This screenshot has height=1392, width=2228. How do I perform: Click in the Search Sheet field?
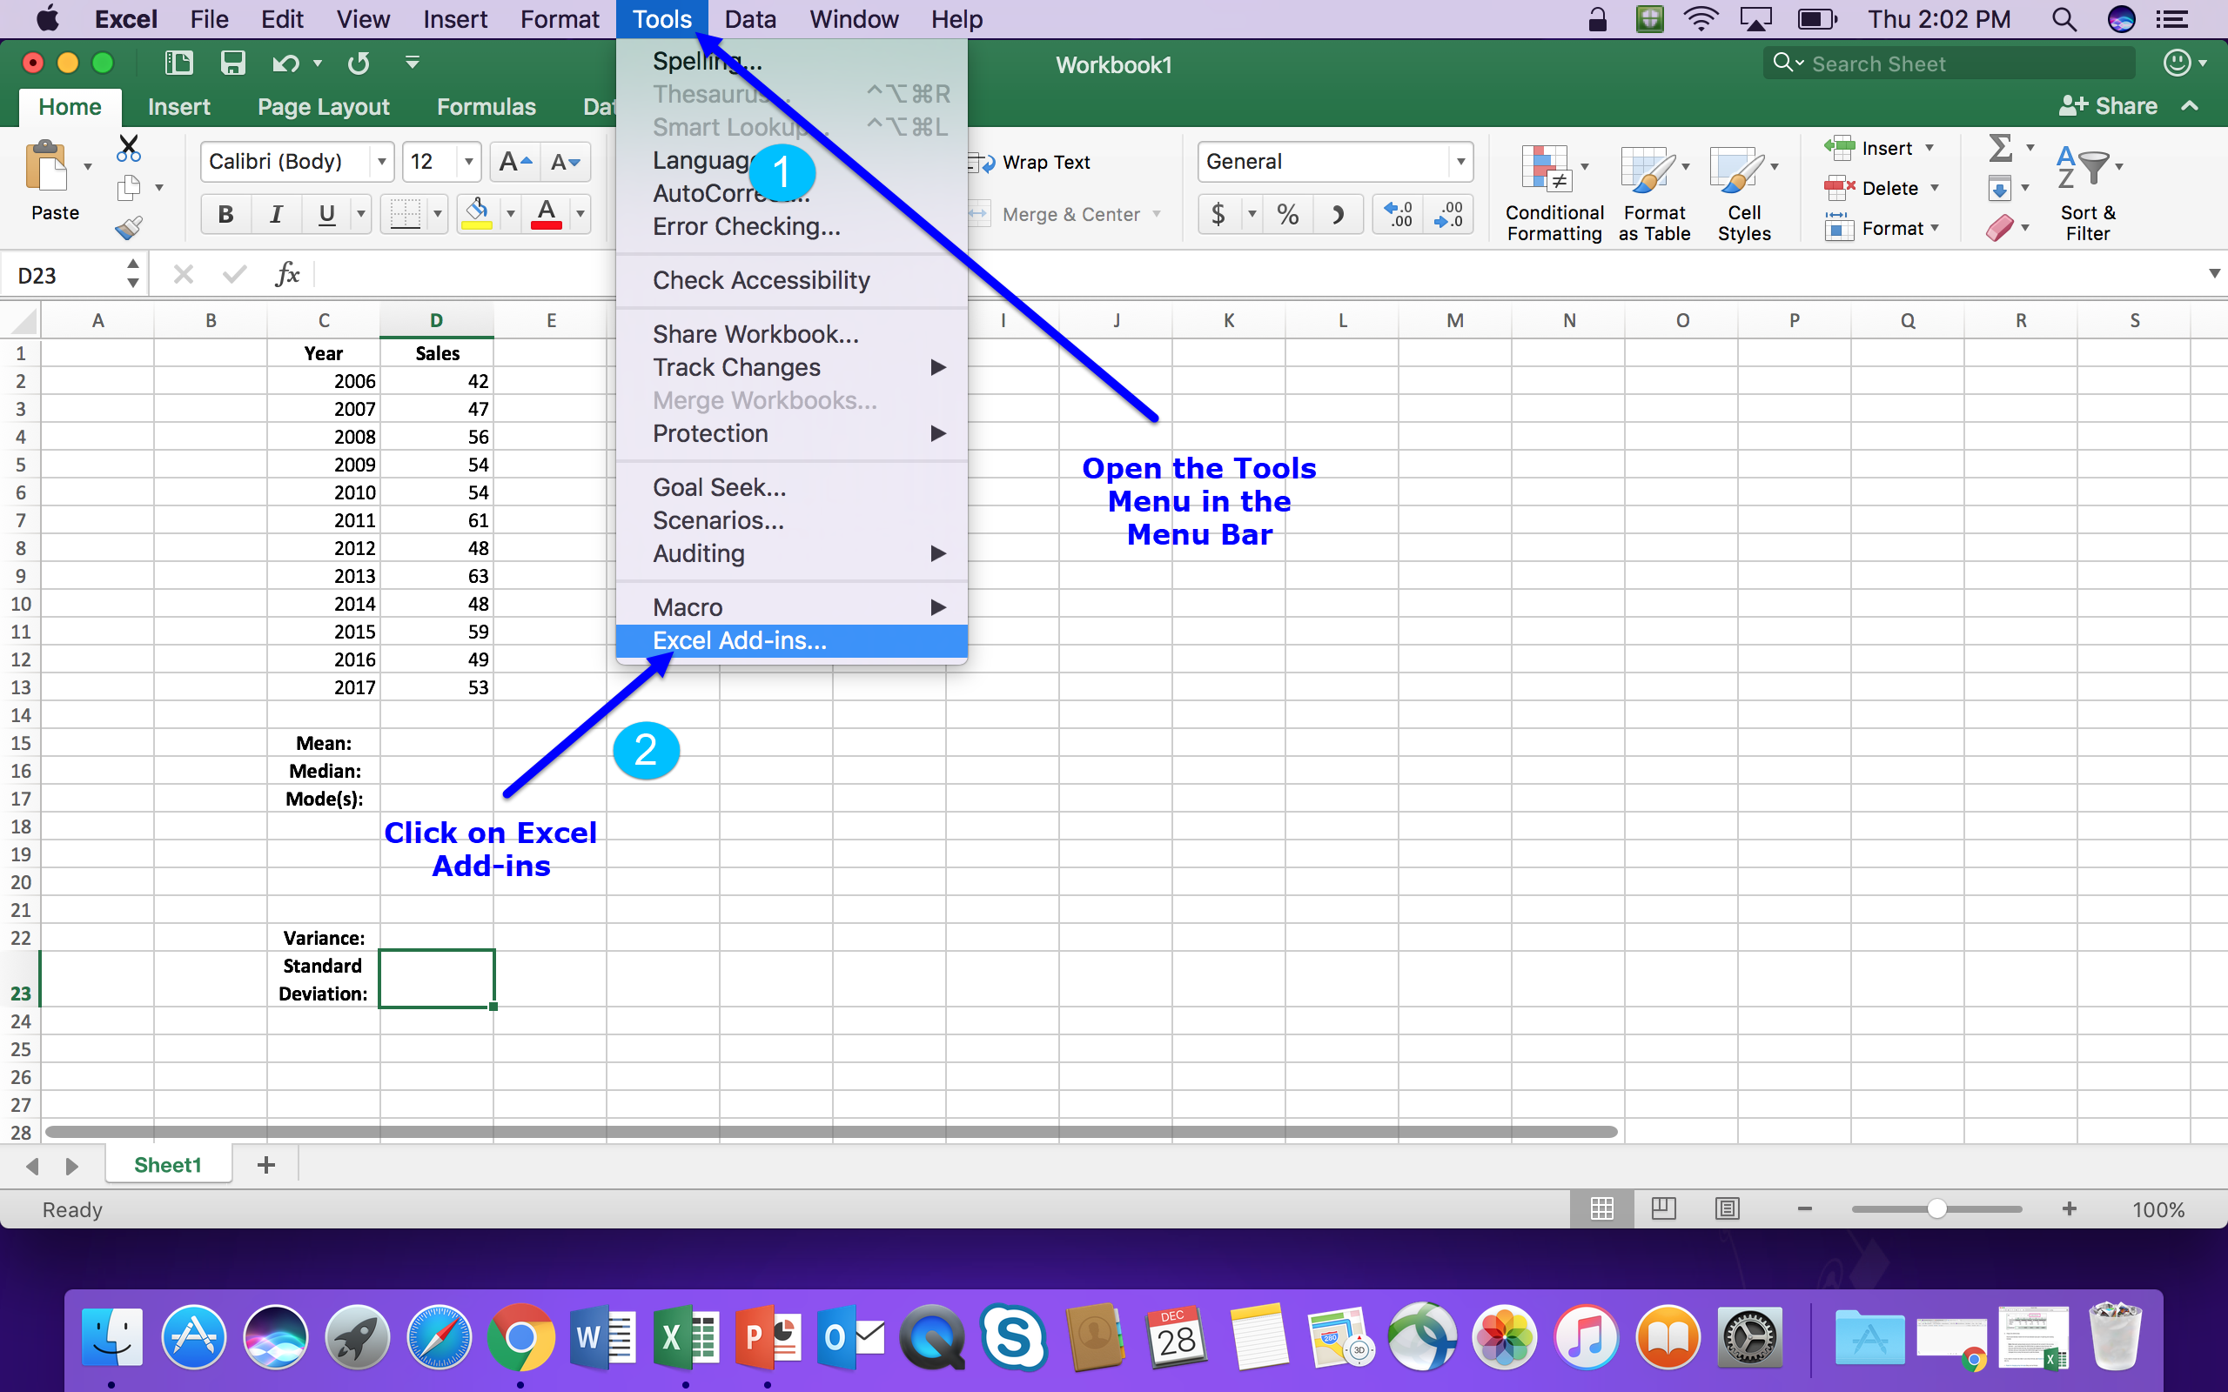tap(1961, 64)
